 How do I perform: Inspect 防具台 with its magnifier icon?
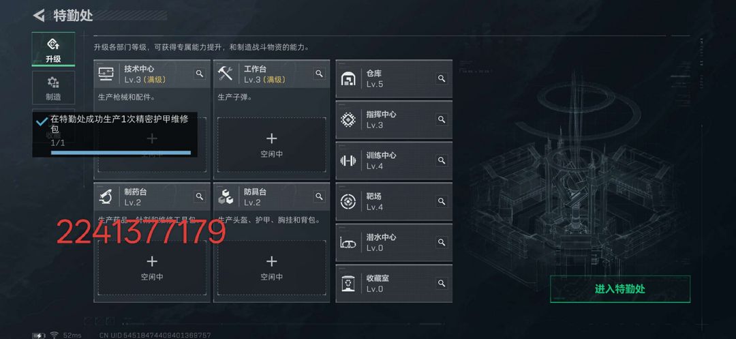pyautogui.click(x=319, y=196)
